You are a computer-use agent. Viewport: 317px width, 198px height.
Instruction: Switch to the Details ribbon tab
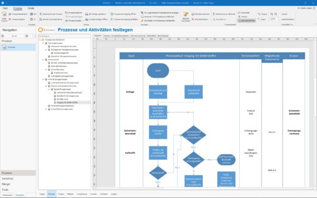(x=31, y=8)
